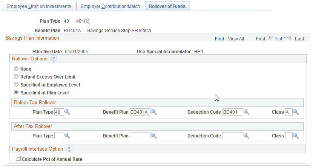The image size is (313, 168).
Task: Click Before Tax Benefit Plan field BD401A
Action: (x=140, y=112)
